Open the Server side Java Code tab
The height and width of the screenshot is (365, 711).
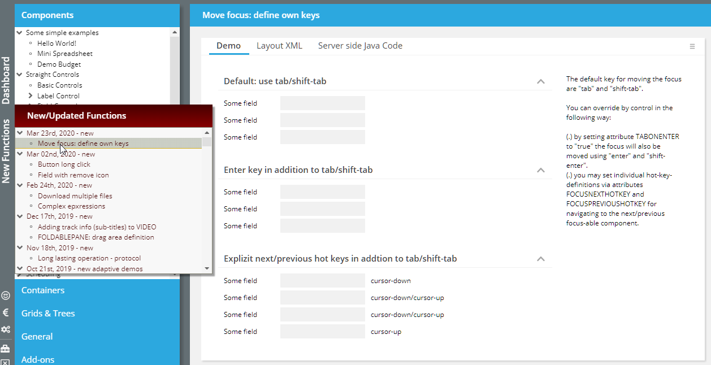coord(360,46)
